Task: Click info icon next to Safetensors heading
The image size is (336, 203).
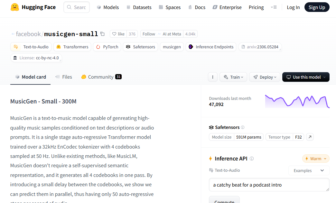Action: coord(243,127)
